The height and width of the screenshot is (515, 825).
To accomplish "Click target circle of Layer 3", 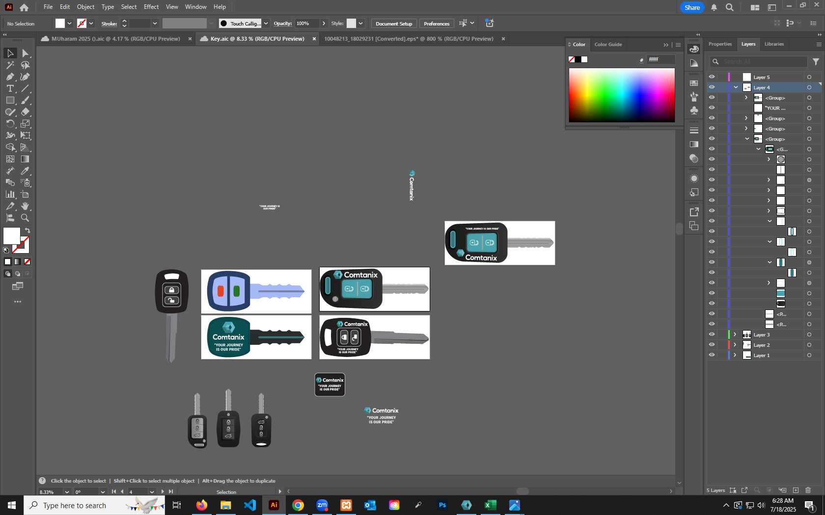I will coord(809,335).
